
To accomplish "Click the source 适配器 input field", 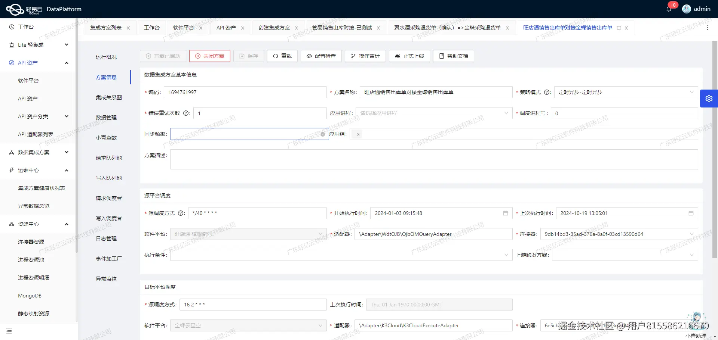I will pos(433,234).
